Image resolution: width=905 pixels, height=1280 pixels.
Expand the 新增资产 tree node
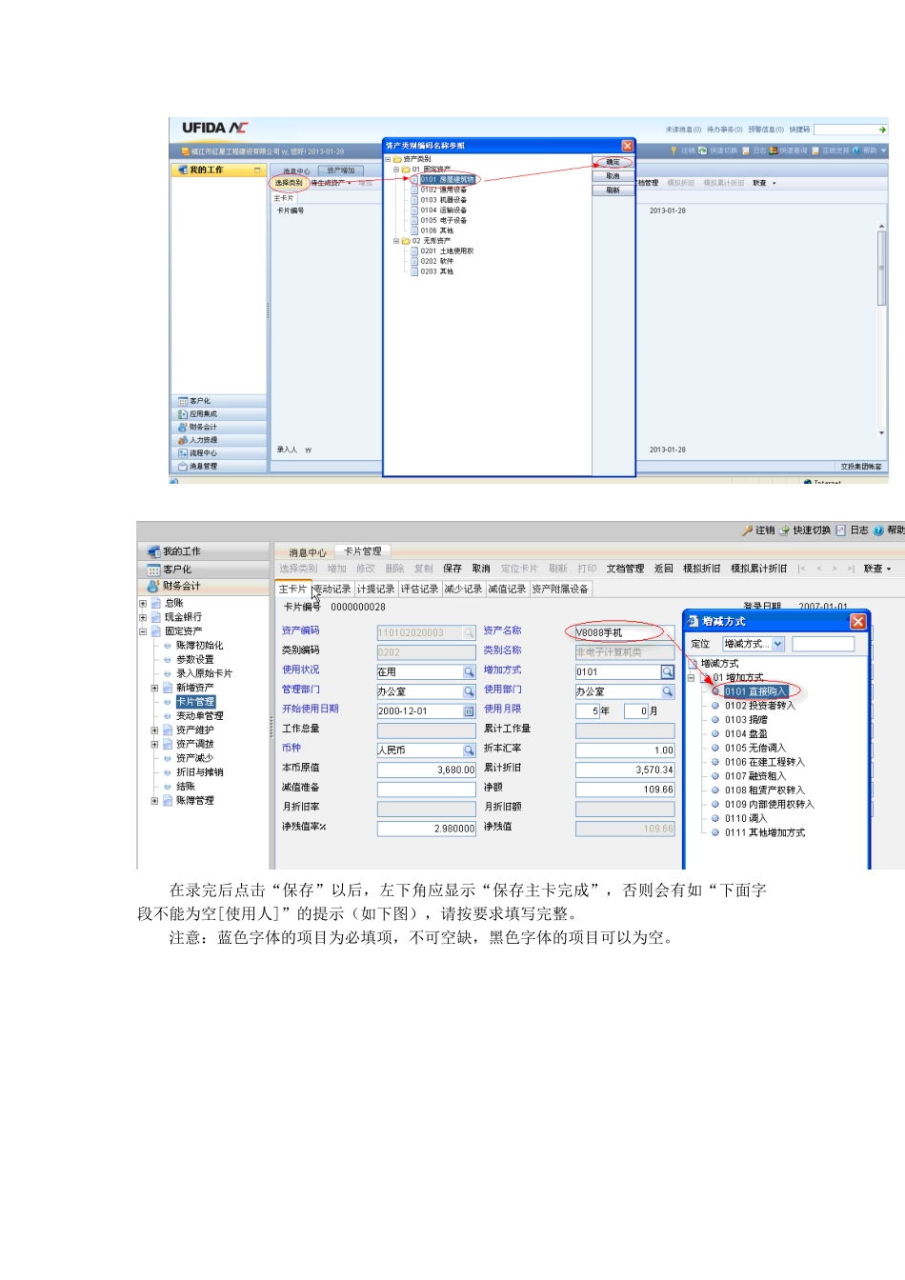click(154, 688)
